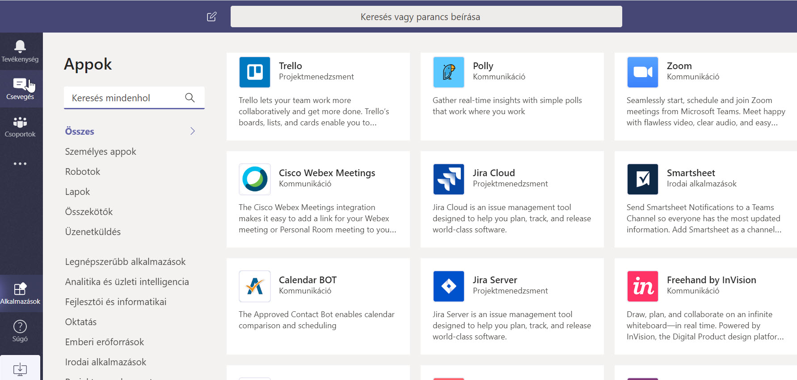This screenshot has height=380, width=797.
Task: Select the Lapok category
Action: click(x=77, y=192)
